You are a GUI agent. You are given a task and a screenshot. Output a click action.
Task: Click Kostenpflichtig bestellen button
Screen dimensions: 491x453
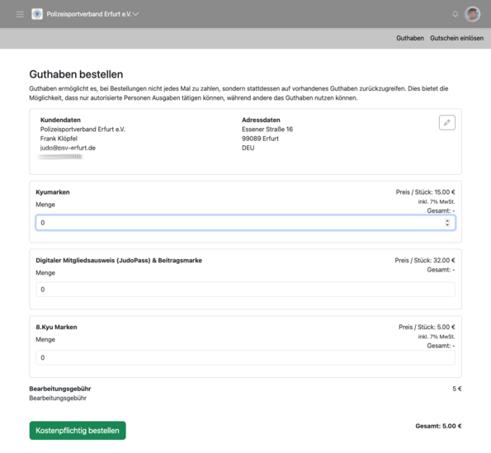(78, 431)
